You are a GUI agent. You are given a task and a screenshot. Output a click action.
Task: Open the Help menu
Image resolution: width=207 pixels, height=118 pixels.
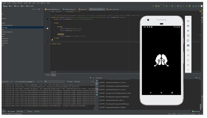pos(48,3)
